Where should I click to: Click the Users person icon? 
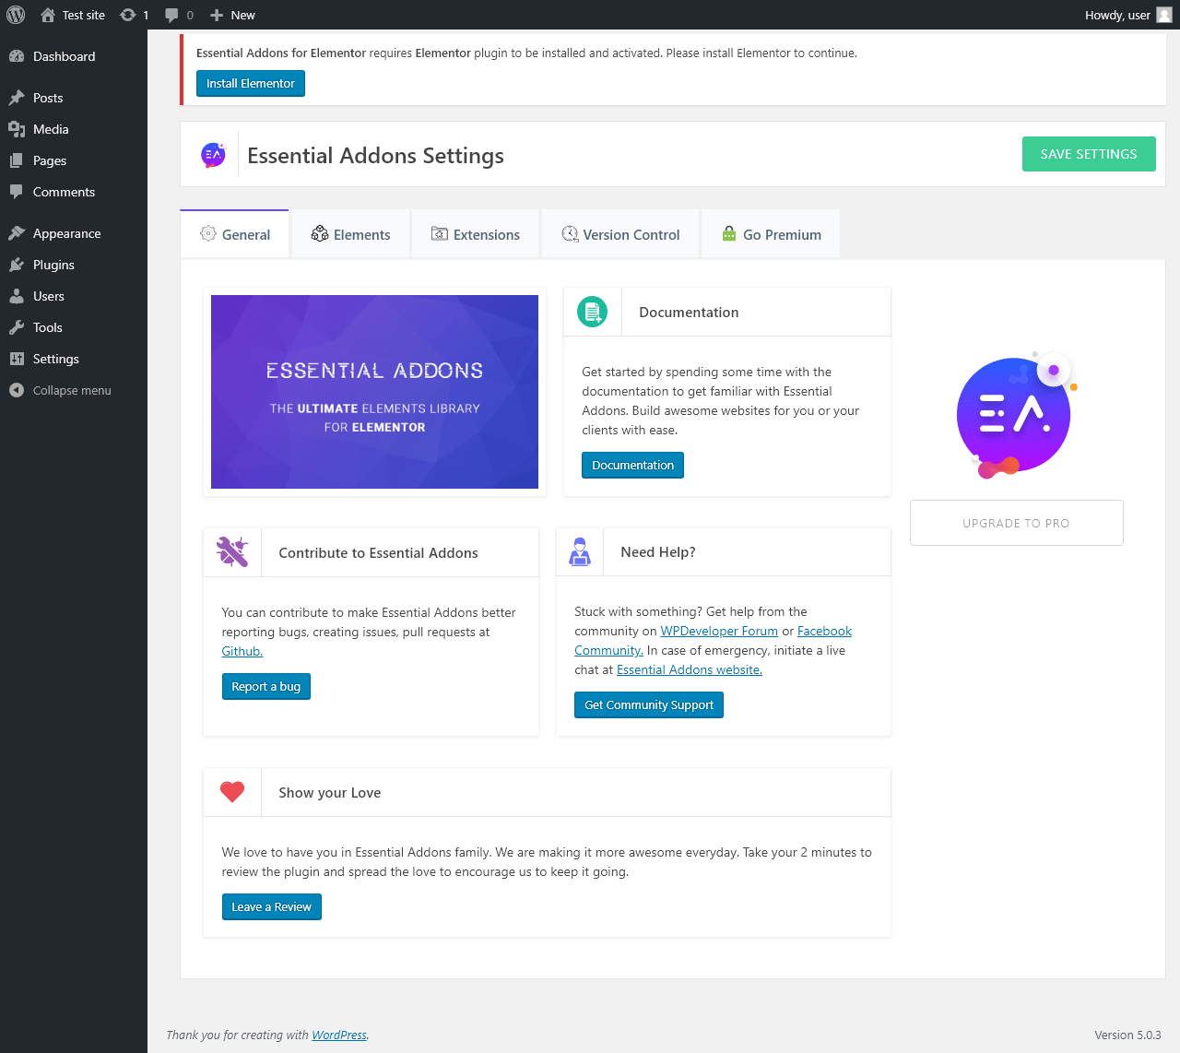(x=17, y=296)
